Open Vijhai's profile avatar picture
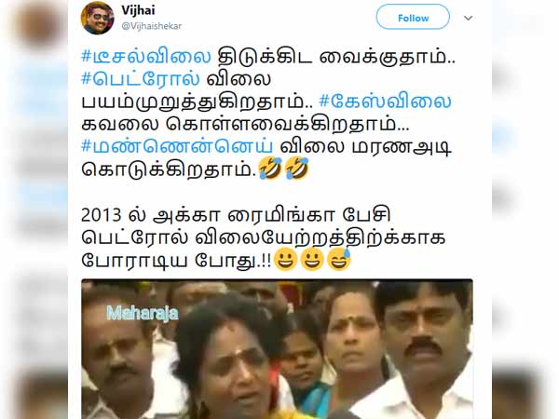Screen dimensions: 559x419 click(x=97, y=18)
